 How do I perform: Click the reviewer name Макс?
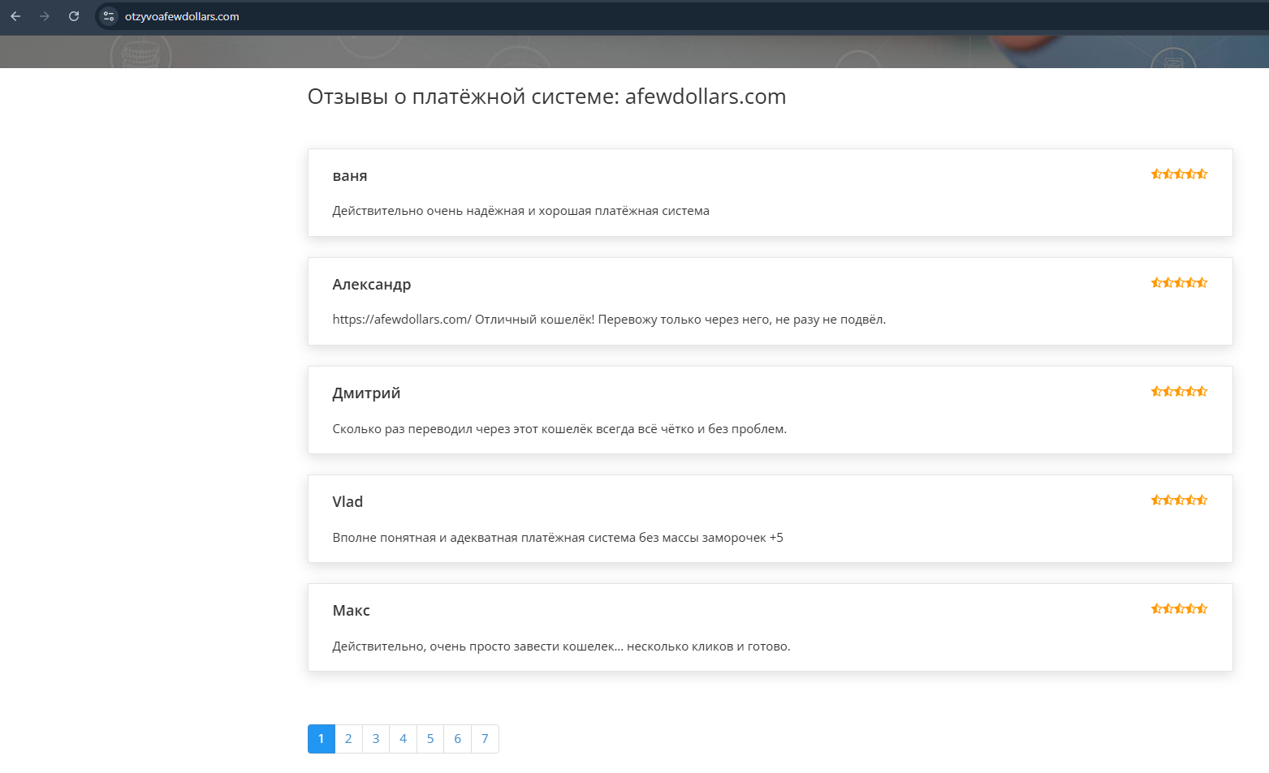(x=351, y=611)
